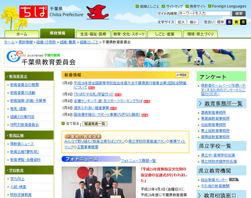Shrink text size with 縮小 button
The height and width of the screenshot is (198, 251).
coord(193,22)
